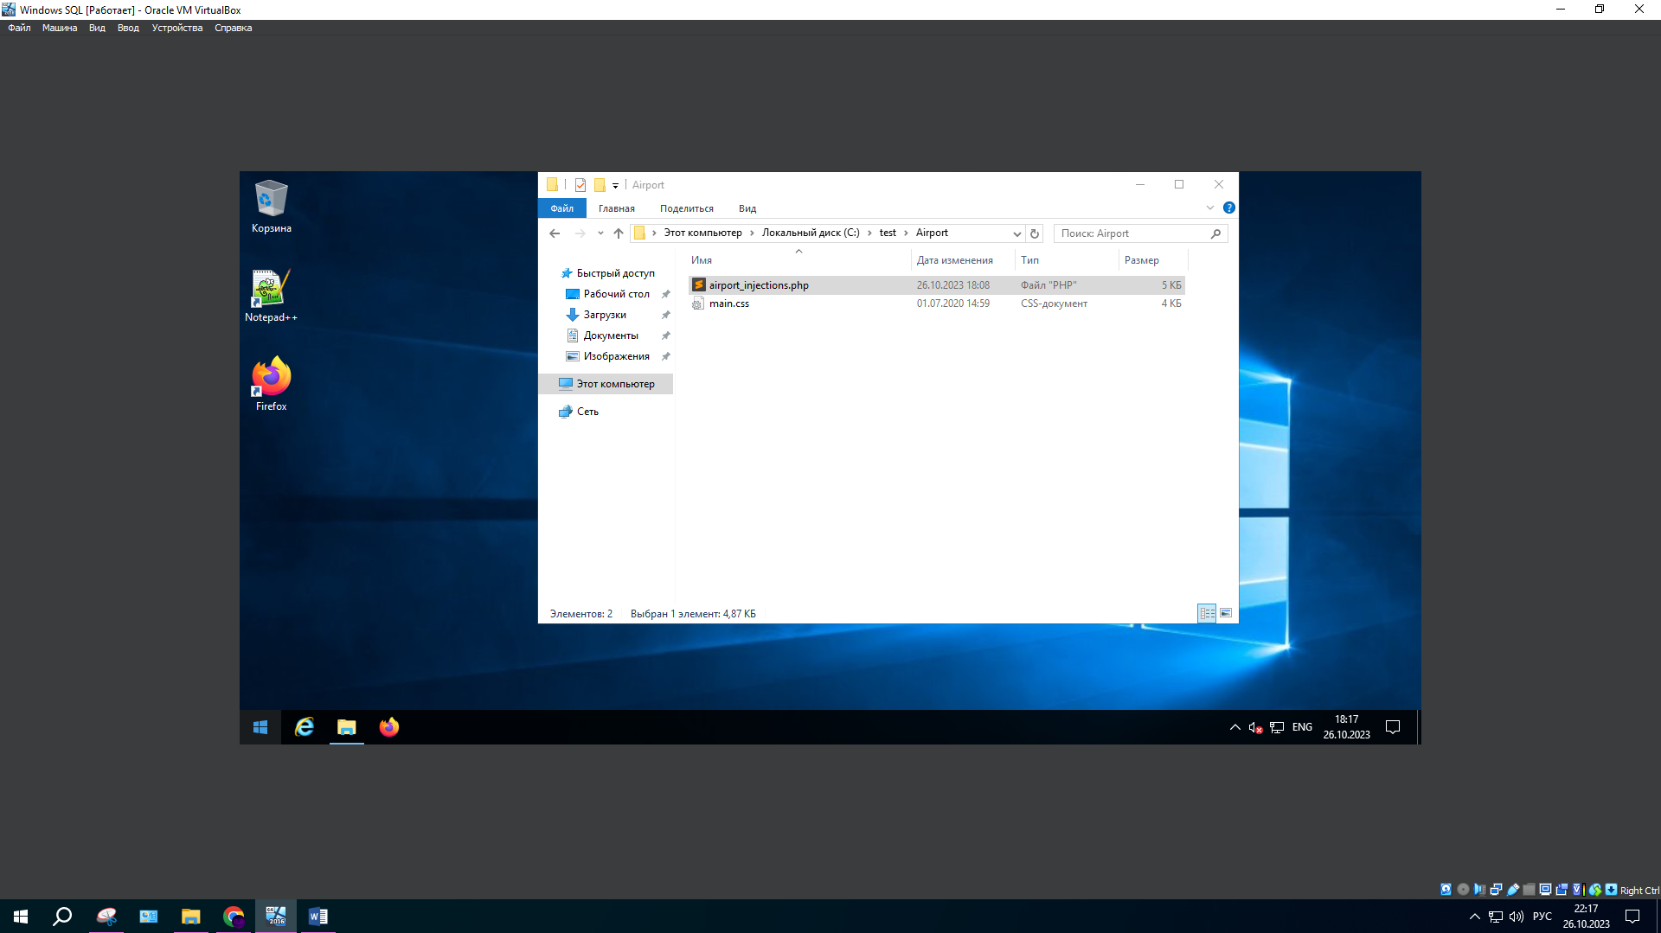Switch to details view layout
The height and width of the screenshot is (933, 1661).
[1207, 613]
